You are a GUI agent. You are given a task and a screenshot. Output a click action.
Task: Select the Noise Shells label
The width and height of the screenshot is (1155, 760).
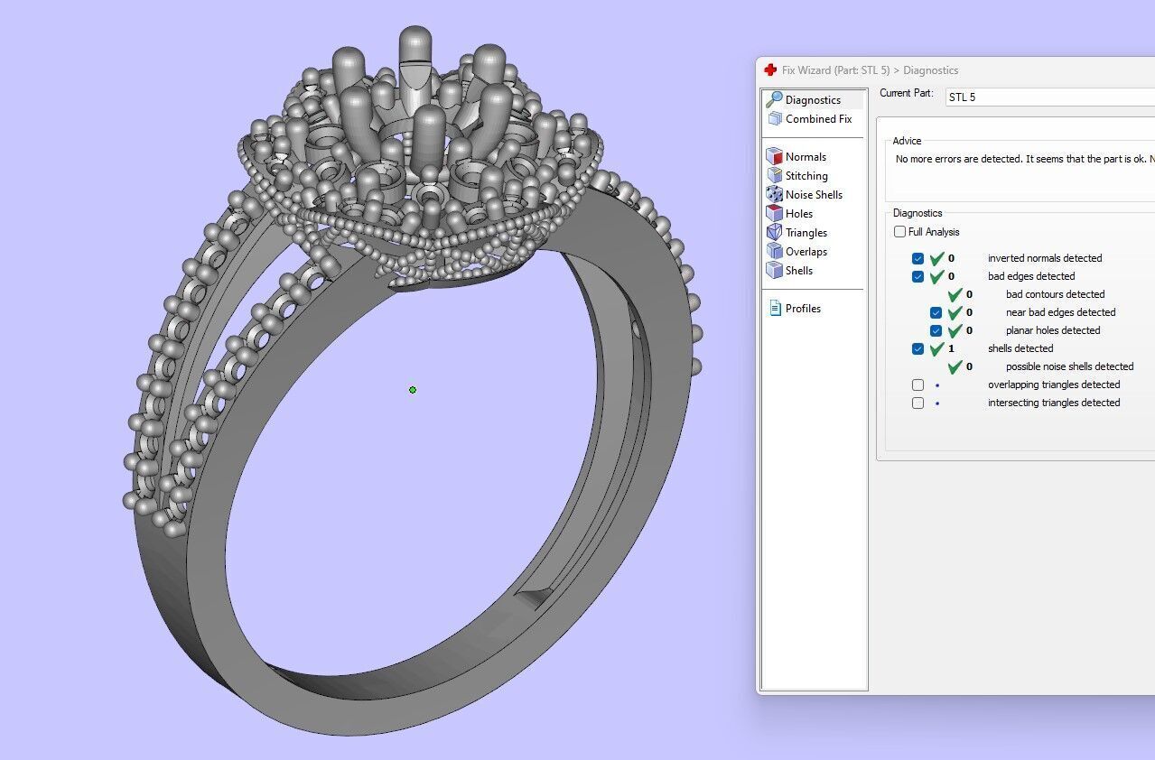point(814,195)
